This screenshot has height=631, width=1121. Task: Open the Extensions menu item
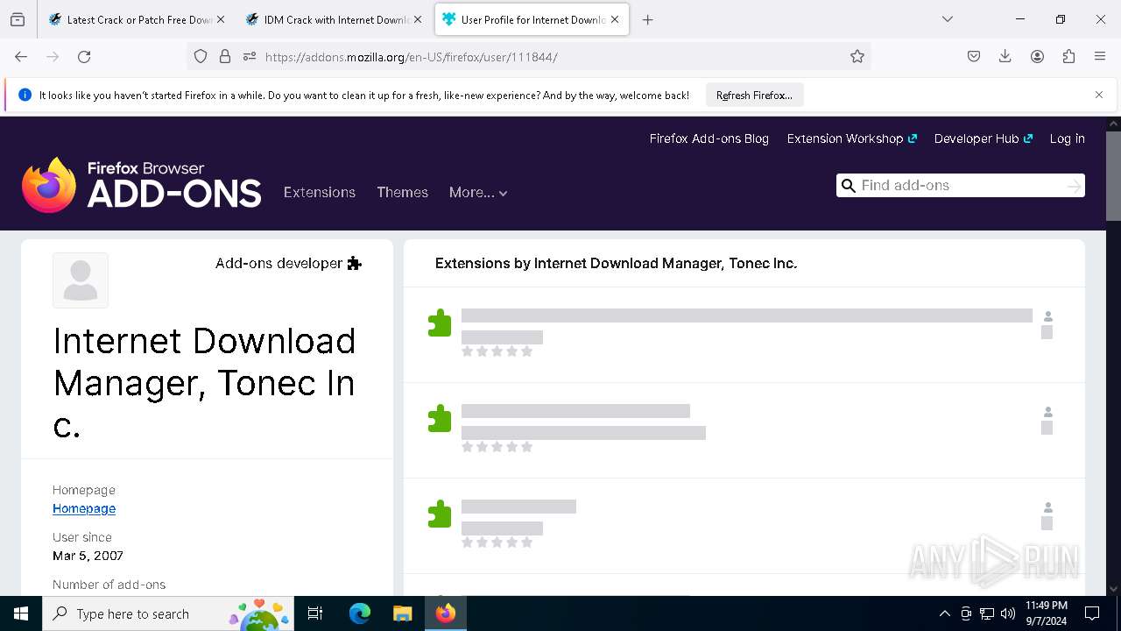click(320, 192)
